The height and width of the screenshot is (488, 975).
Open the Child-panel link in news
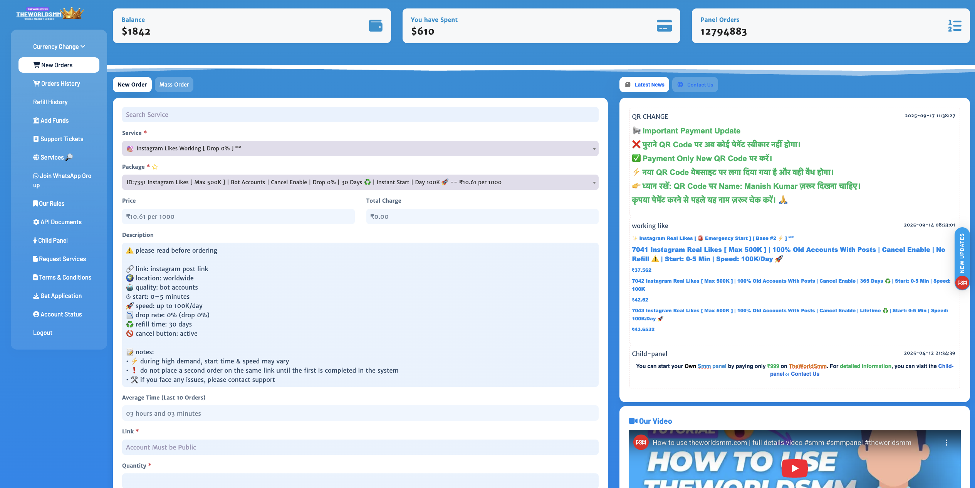(945, 366)
